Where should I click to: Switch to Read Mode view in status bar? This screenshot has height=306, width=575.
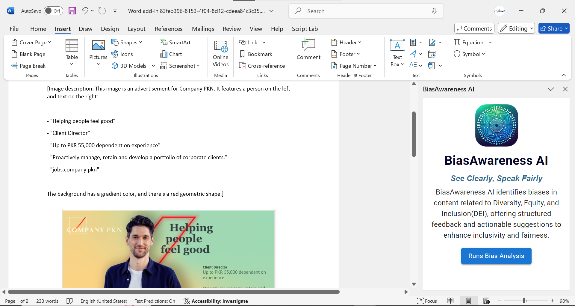(x=450, y=301)
